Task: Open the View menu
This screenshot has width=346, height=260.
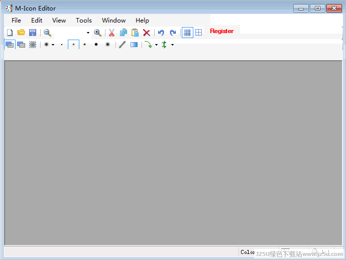Action: pyautogui.click(x=59, y=21)
